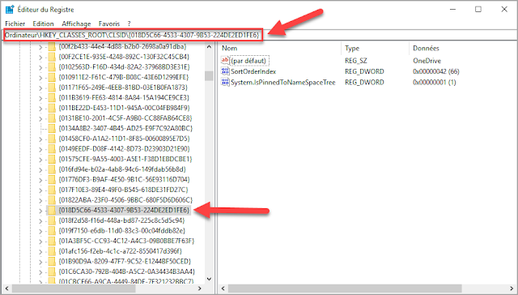518x295 pixels.
Task: Click the tree pane scroll up arrow
Action: tap(209, 47)
